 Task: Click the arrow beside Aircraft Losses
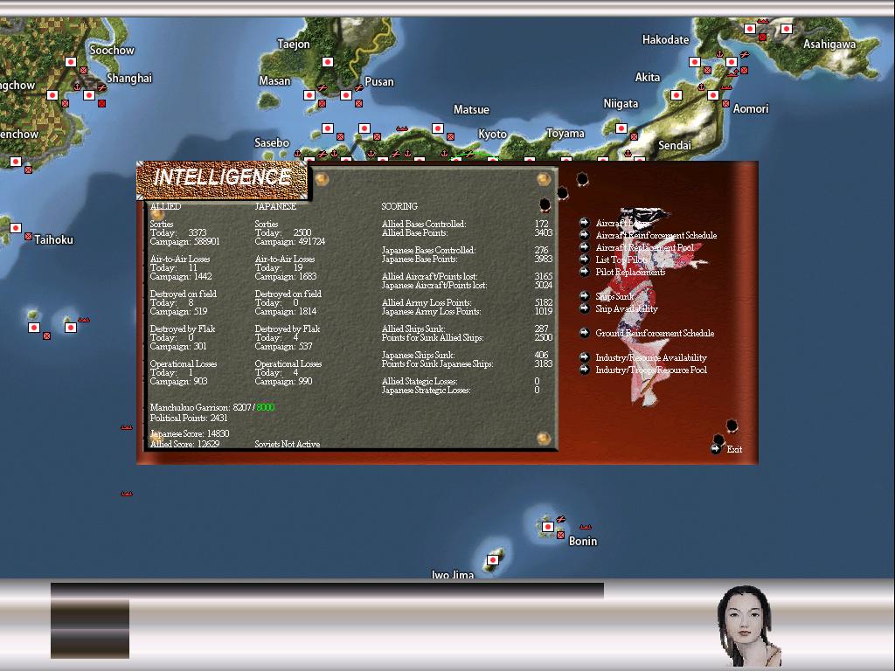coord(584,223)
